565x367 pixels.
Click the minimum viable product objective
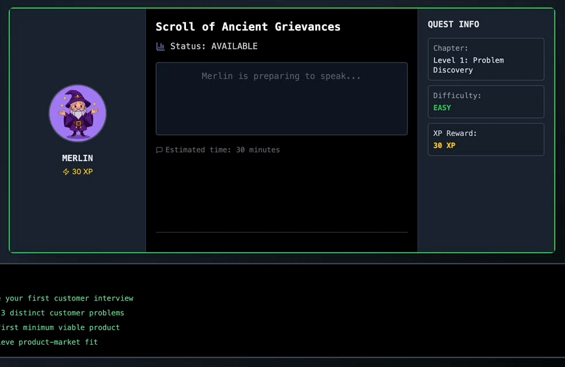pos(60,327)
